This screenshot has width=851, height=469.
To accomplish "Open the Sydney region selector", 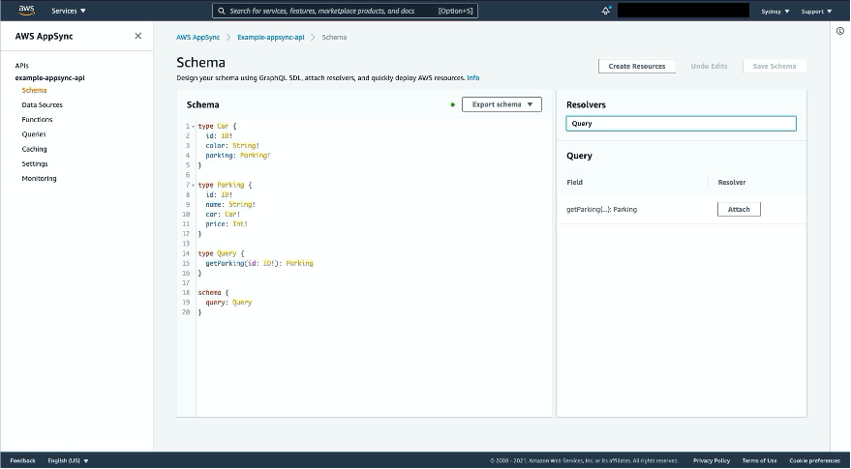I will [774, 11].
